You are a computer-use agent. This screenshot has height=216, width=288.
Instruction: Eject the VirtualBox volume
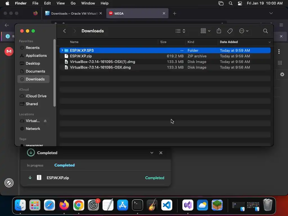45,121
